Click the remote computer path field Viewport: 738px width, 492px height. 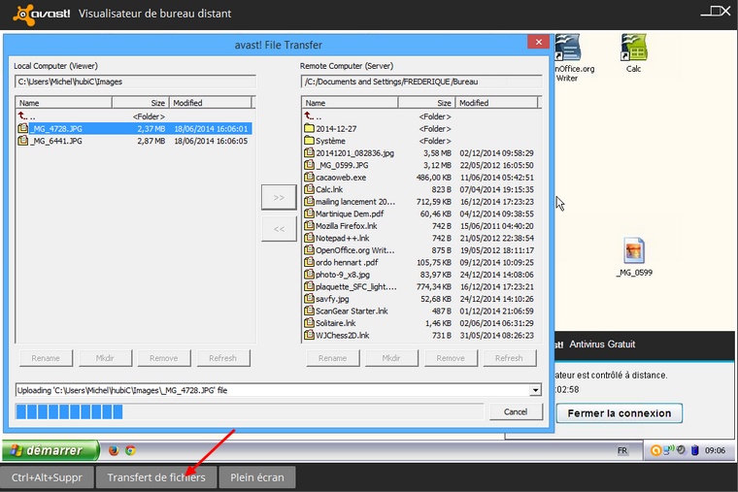[421, 82]
